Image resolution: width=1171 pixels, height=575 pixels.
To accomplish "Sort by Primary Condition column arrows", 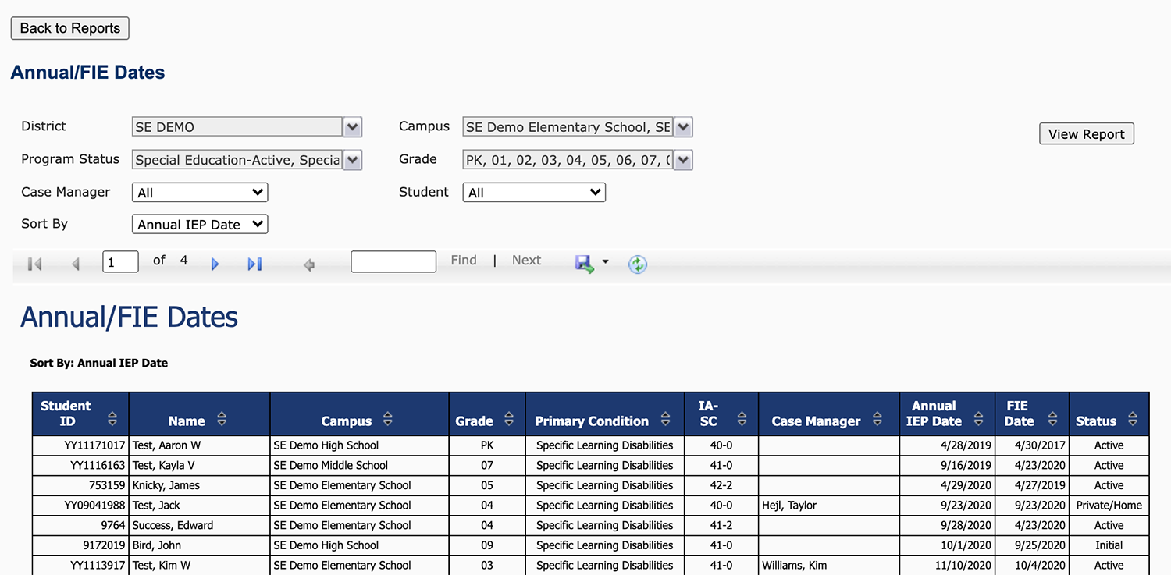I will pyautogui.click(x=665, y=419).
